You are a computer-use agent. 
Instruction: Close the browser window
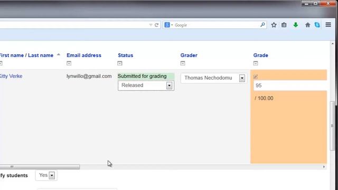click(x=328, y=4)
